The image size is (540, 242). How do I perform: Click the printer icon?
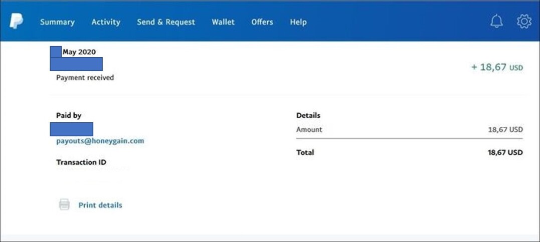pyautogui.click(x=64, y=204)
